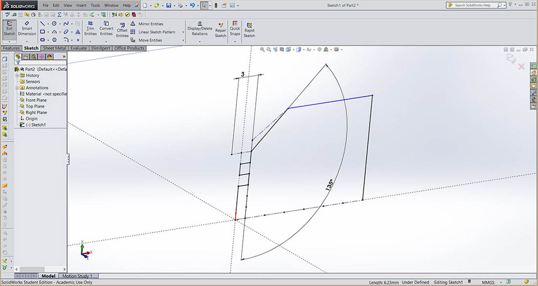Activate the Smart Dimension tool
This screenshot has height=286, width=538.
click(x=27, y=29)
